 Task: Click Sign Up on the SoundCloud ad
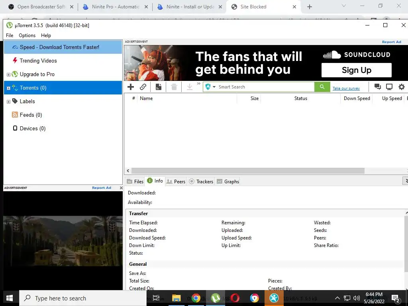[357, 70]
